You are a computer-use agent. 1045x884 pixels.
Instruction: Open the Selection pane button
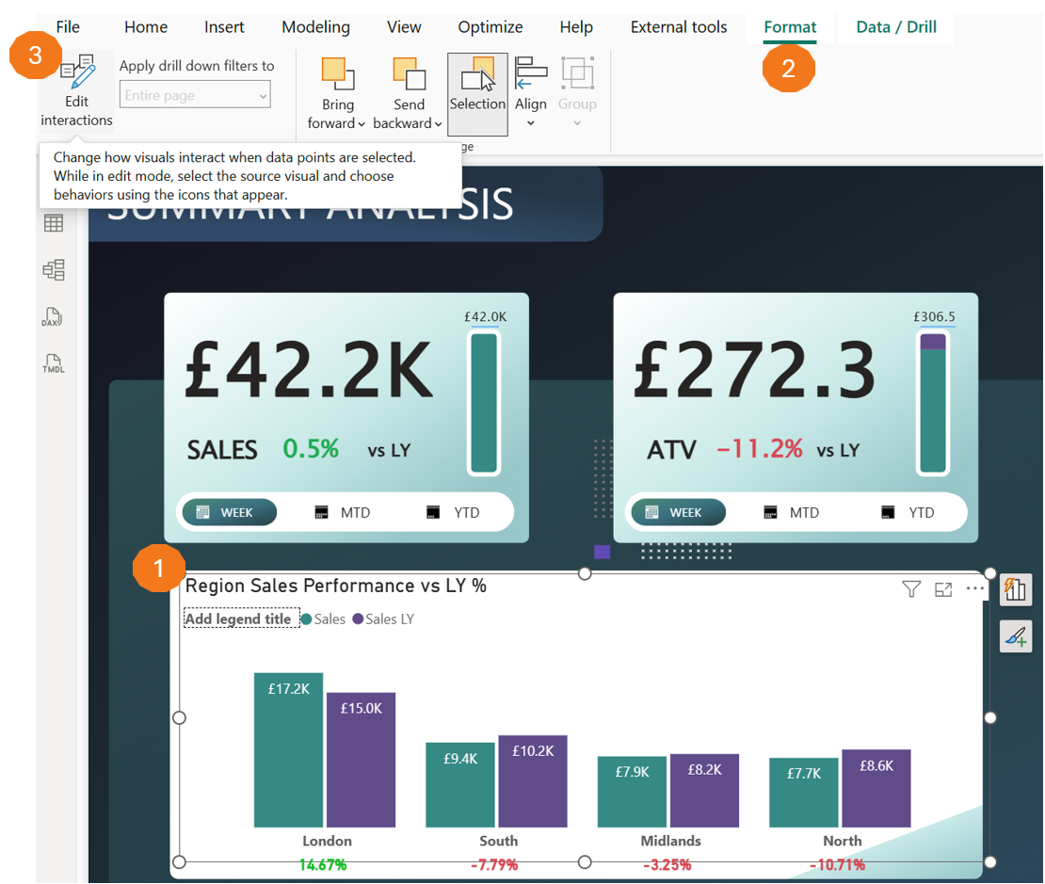pos(478,94)
